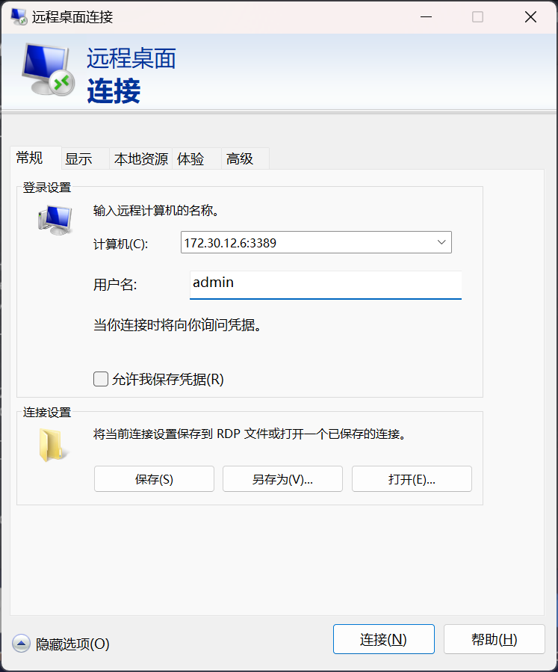Click the 打开(E)... button

coord(412,478)
